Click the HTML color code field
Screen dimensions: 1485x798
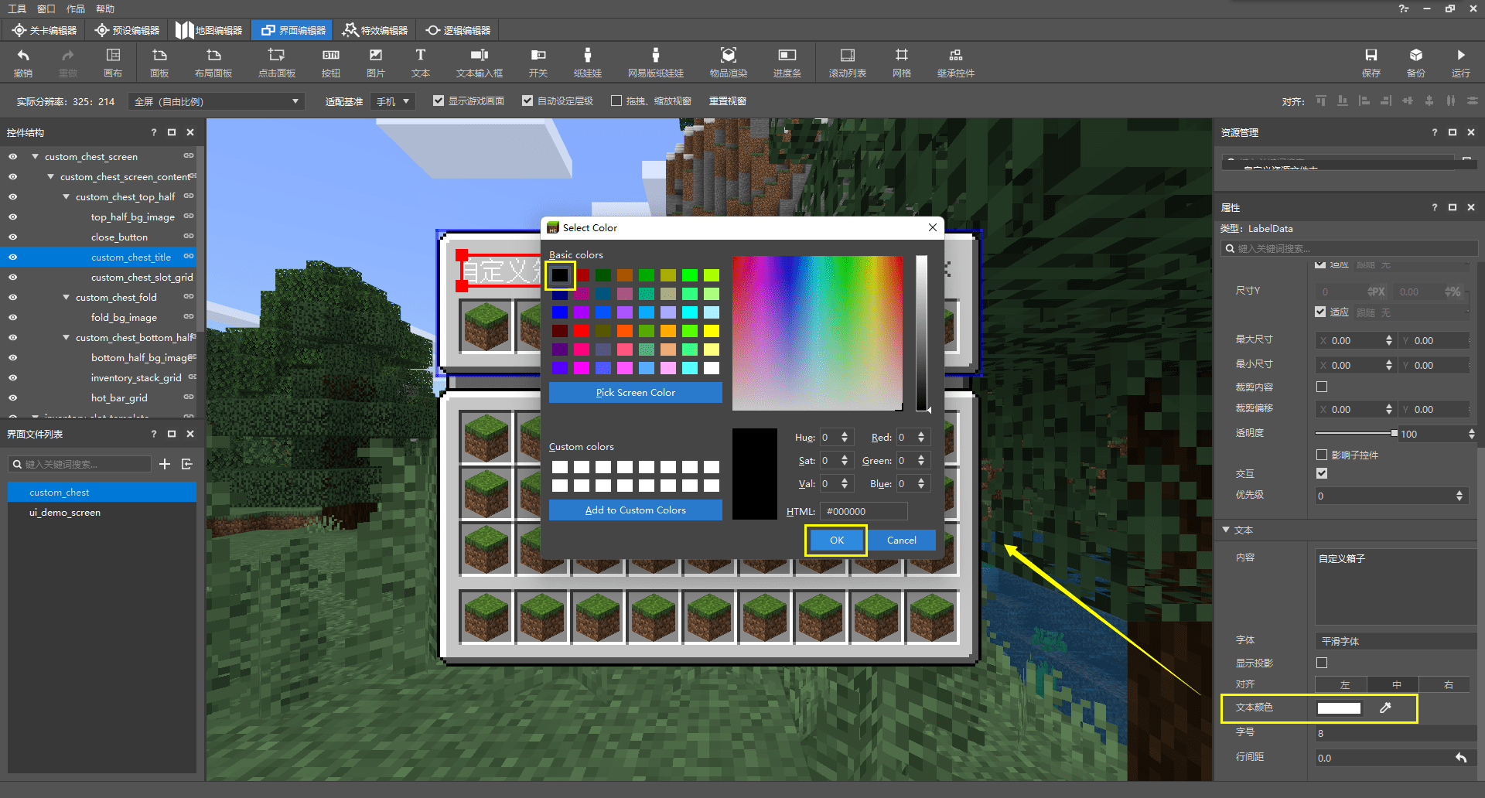(x=864, y=511)
